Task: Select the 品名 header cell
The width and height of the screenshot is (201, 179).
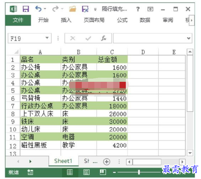Action: 40,59
